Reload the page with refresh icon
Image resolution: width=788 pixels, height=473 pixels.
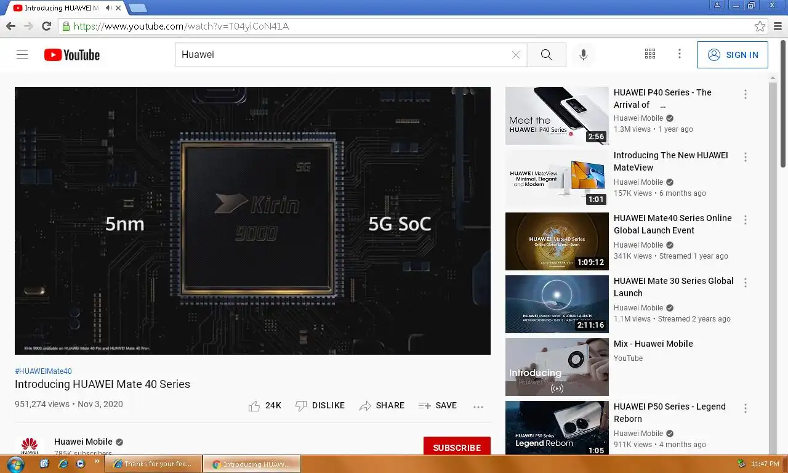point(46,26)
